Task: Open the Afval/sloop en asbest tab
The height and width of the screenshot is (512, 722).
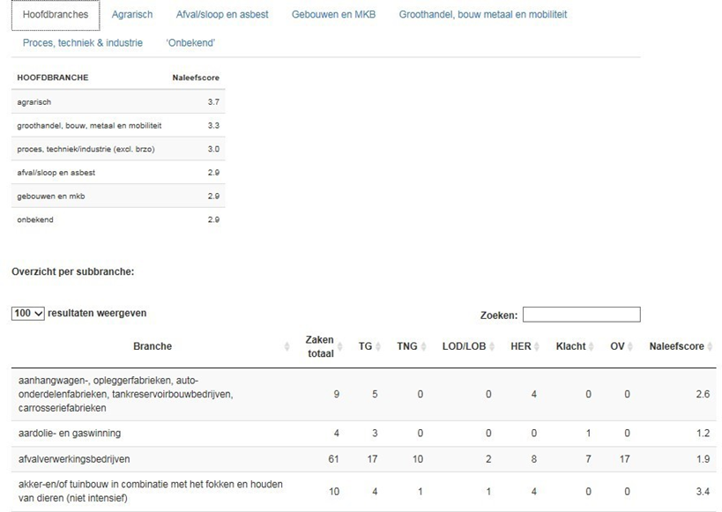Action: [222, 15]
